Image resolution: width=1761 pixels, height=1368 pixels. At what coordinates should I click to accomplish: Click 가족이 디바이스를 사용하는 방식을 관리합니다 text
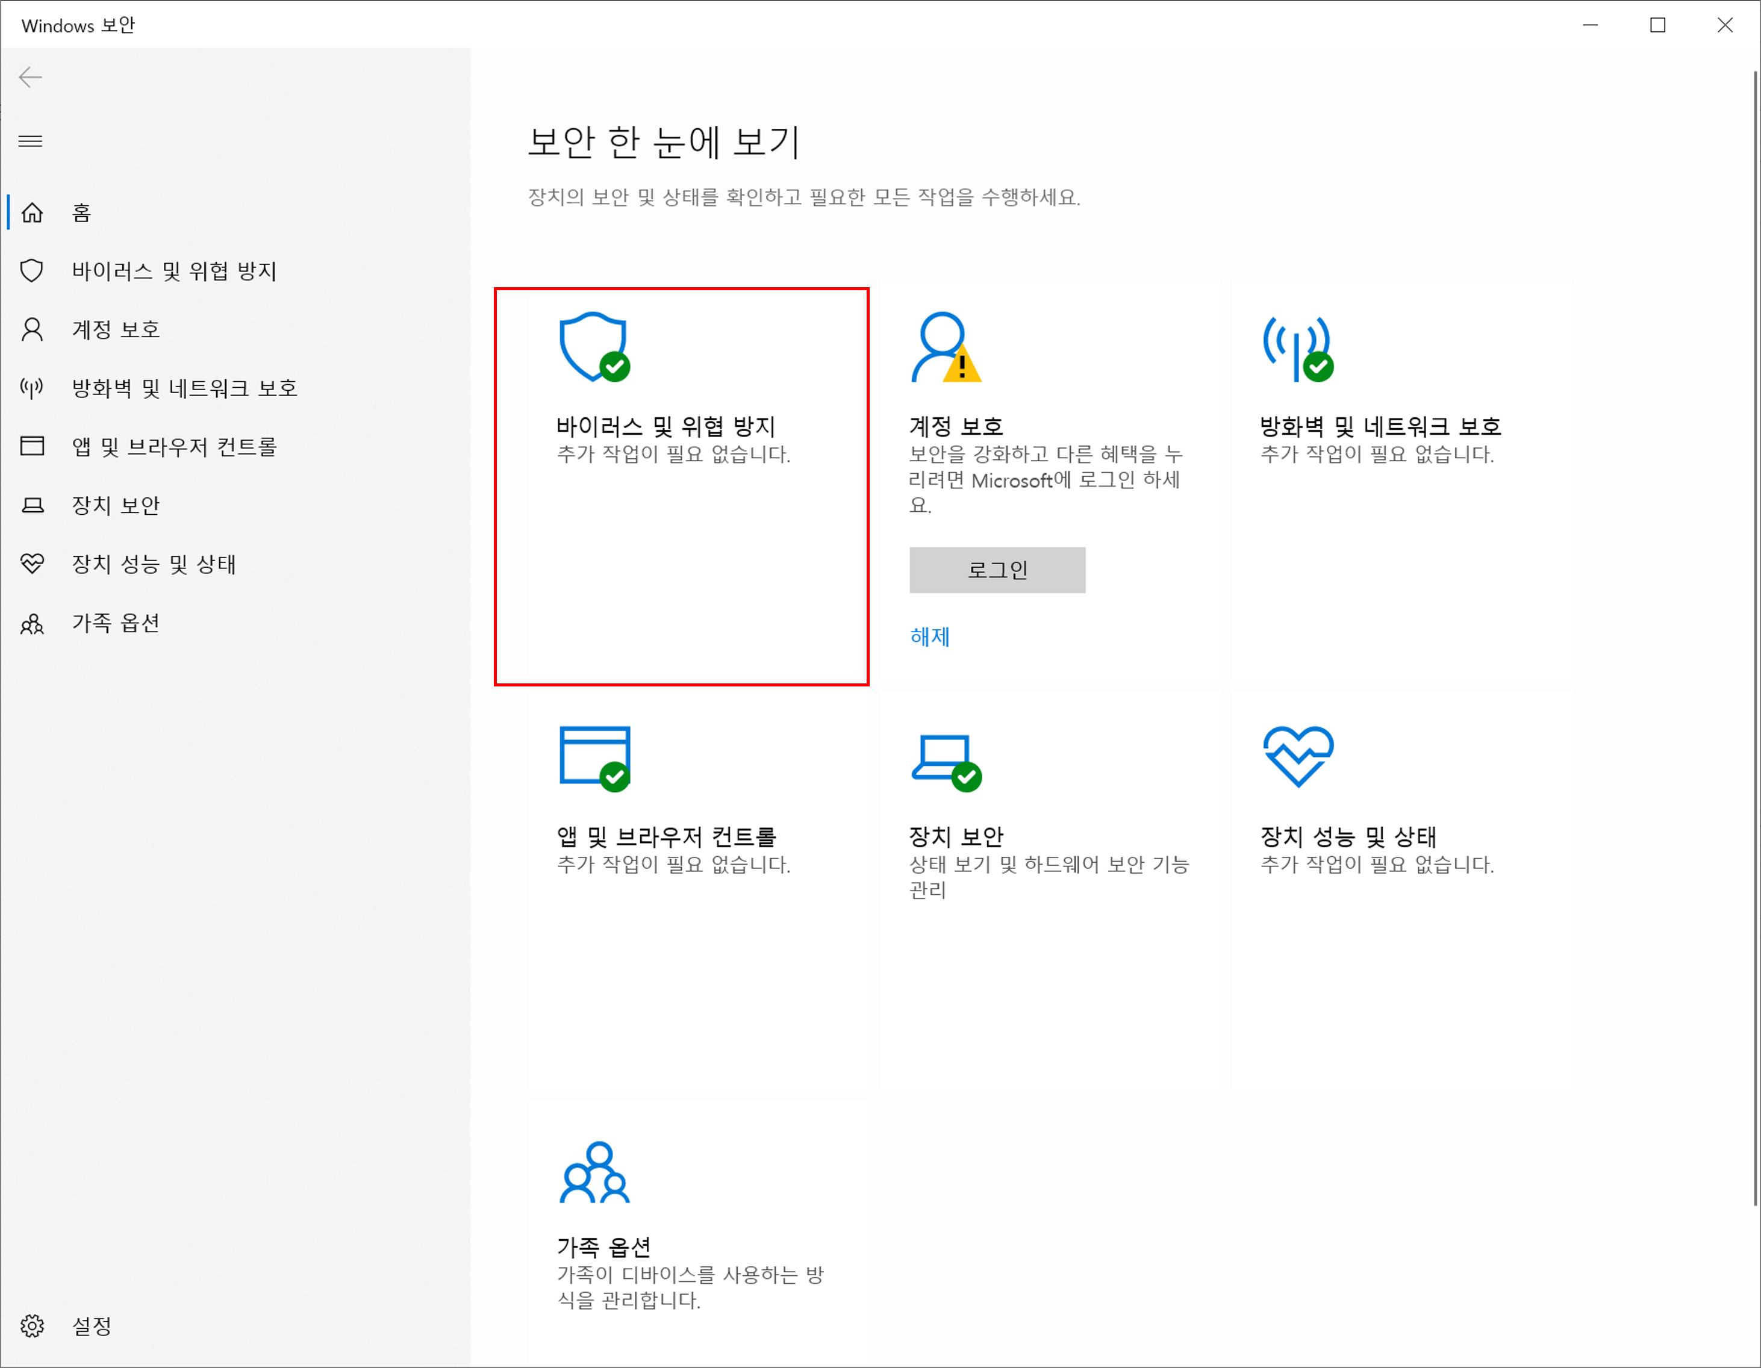click(691, 1287)
